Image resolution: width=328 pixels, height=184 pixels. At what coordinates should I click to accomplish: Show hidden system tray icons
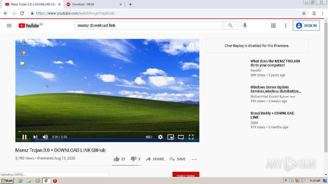(286, 181)
